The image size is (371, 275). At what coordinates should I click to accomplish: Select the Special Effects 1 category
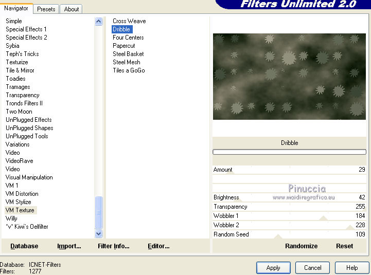coord(26,29)
